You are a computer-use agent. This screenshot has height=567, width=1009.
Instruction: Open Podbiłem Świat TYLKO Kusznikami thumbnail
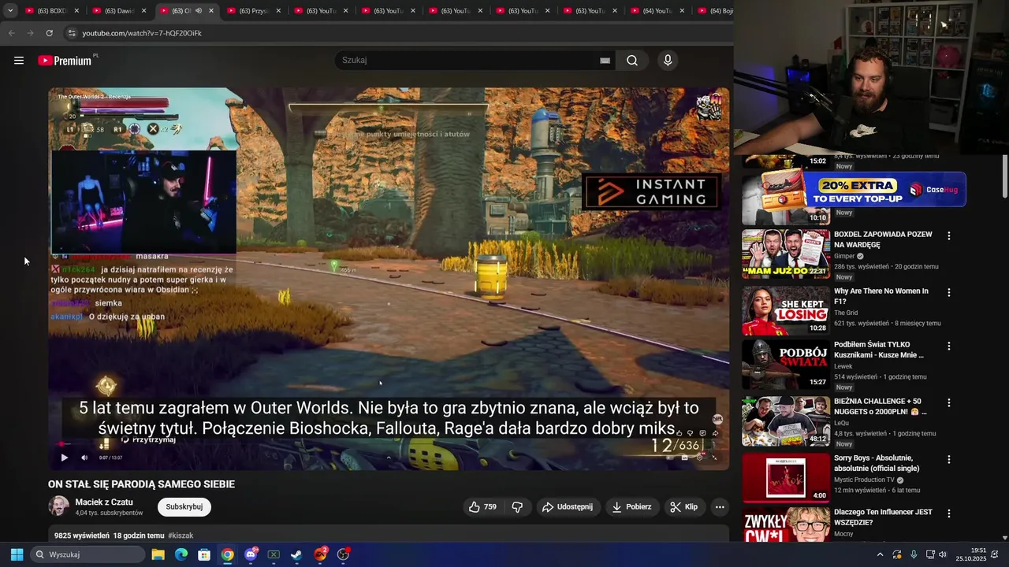pos(786,365)
